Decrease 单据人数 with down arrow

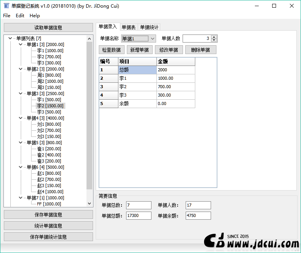pos(214,40)
